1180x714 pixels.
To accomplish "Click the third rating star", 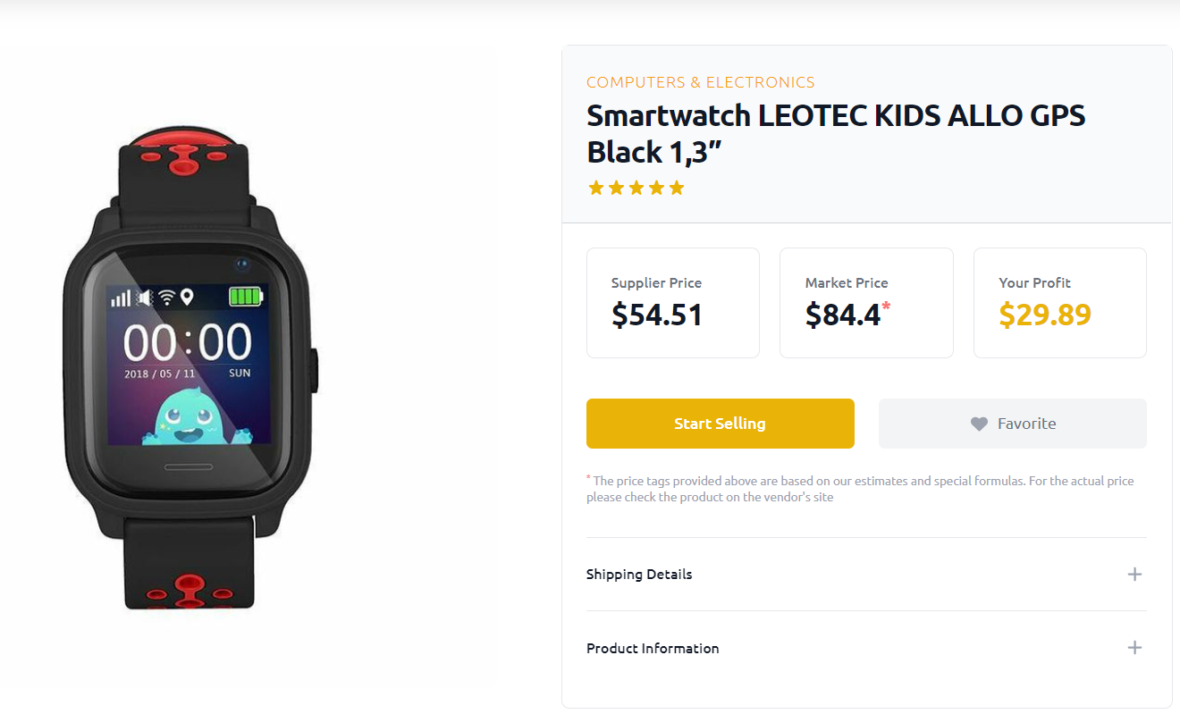I will pos(636,188).
